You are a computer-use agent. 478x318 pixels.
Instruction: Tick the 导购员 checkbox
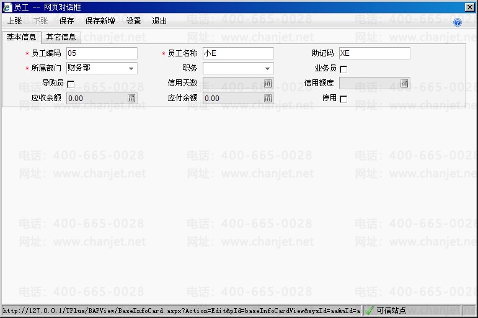pyautogui.click(x=71, y=84)
